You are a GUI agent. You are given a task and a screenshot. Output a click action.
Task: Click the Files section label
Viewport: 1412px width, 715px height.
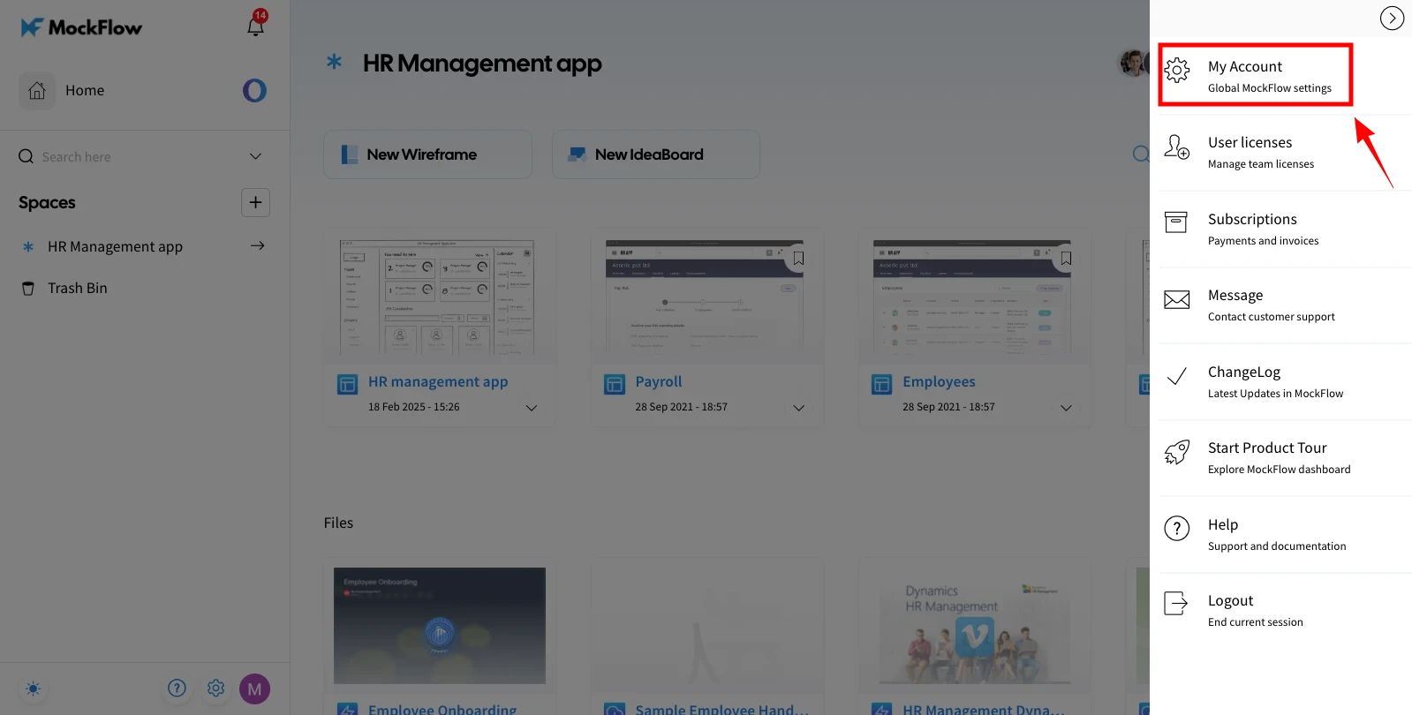point(338,523)
